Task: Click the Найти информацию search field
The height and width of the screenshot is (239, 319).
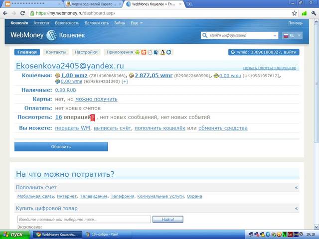Action: click(x=239, y=35)
